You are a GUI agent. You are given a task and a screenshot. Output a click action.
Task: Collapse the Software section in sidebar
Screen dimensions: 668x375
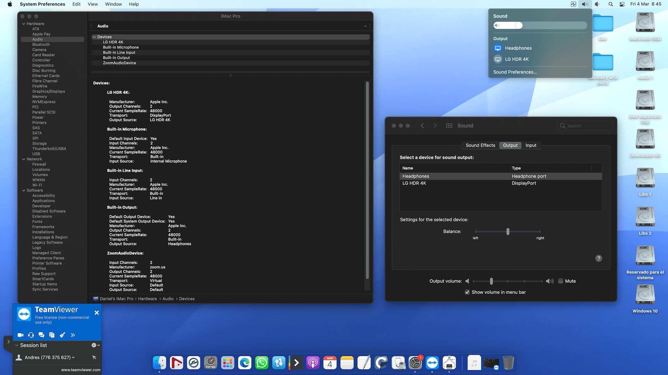[24, 191]
